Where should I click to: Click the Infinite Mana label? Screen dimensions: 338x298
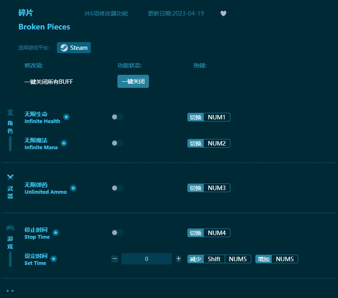(x=41, y=147)
